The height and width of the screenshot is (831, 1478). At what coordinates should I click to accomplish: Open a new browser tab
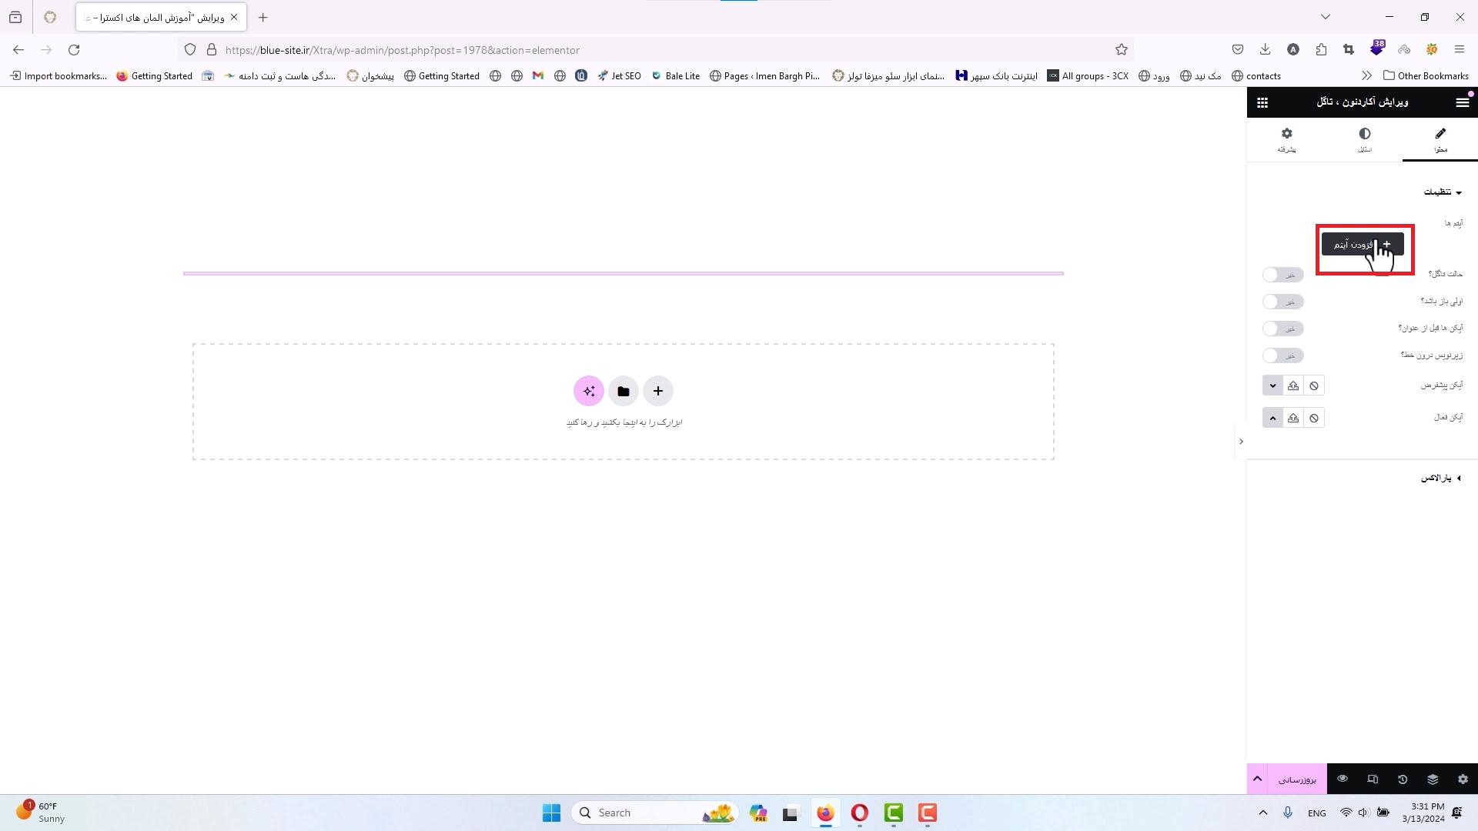(263, 17)
